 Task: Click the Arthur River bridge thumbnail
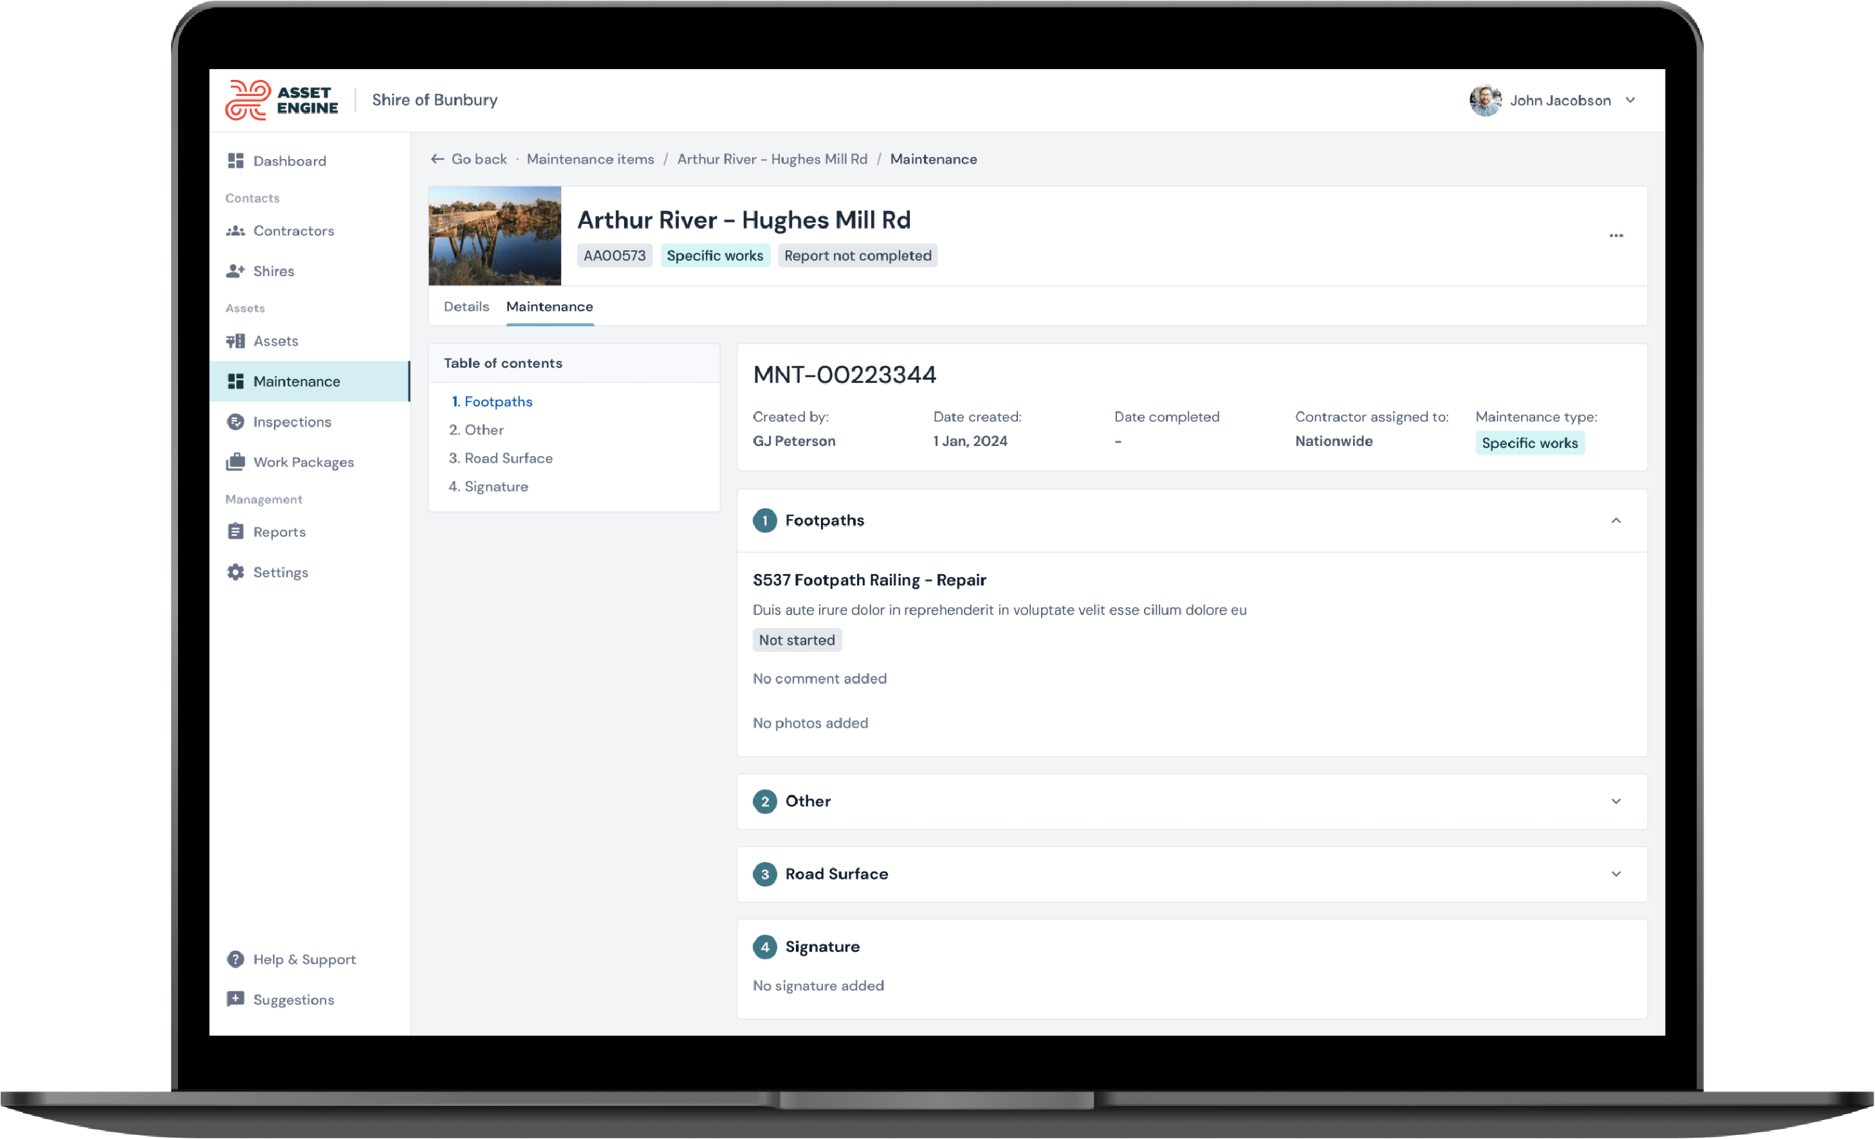coord(495,236)
